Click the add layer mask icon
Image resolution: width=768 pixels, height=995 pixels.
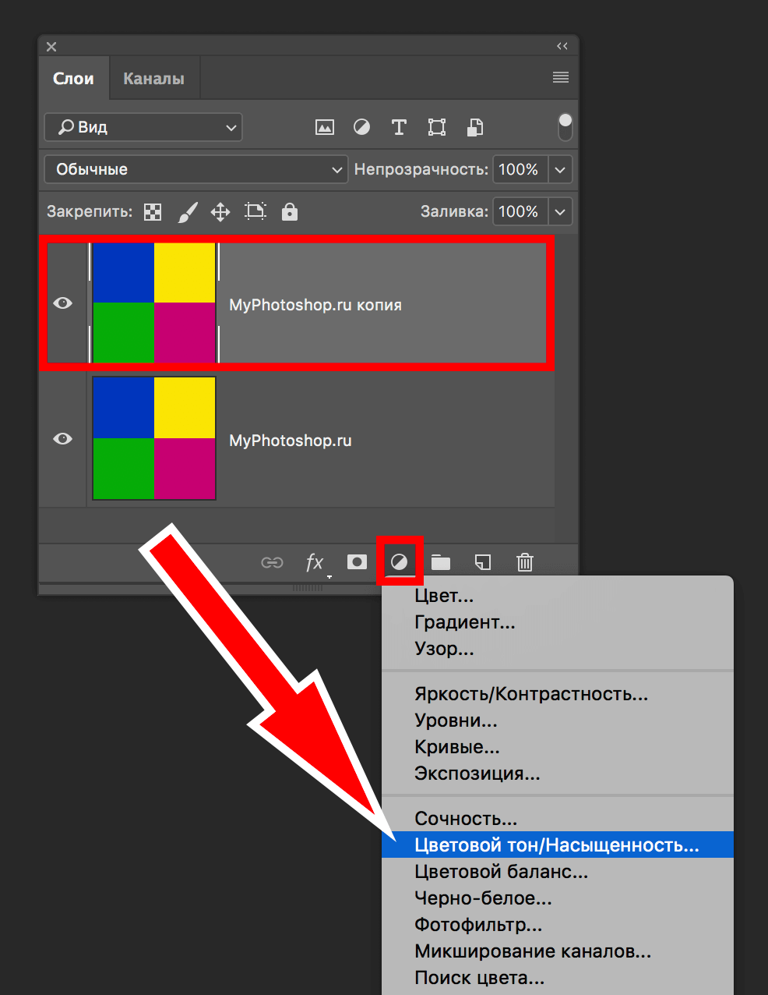pyautogui.click(x=357, y=562)
